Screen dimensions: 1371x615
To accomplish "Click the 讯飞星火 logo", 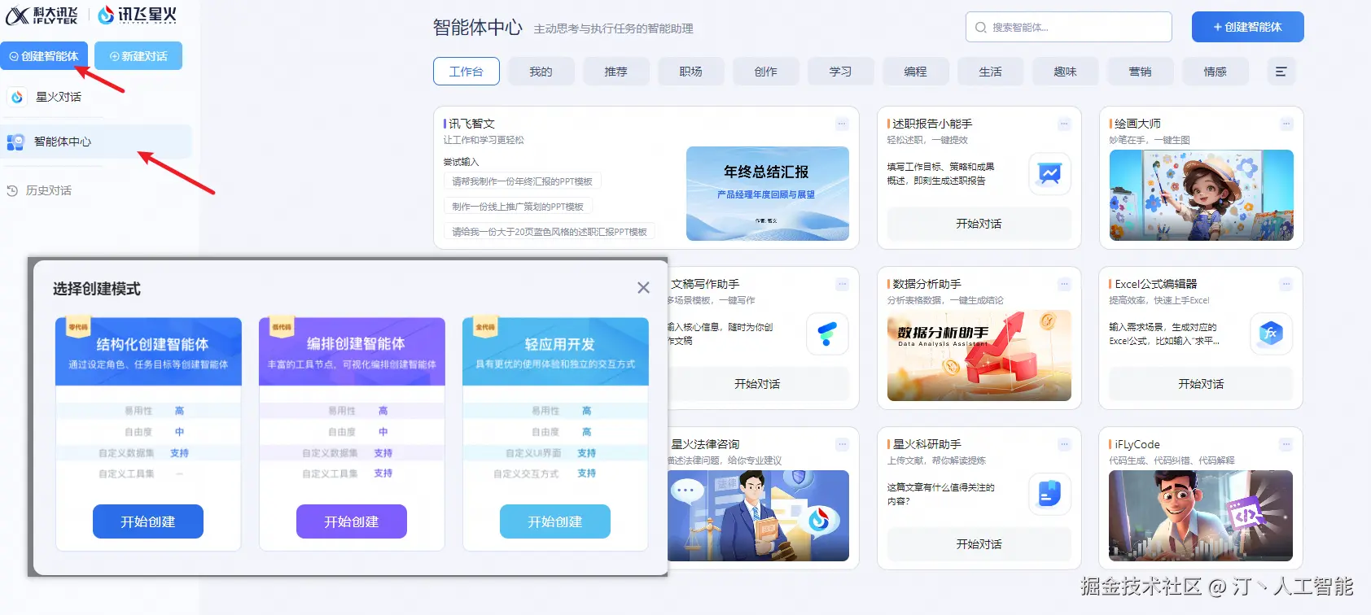I will click(137, 15).
